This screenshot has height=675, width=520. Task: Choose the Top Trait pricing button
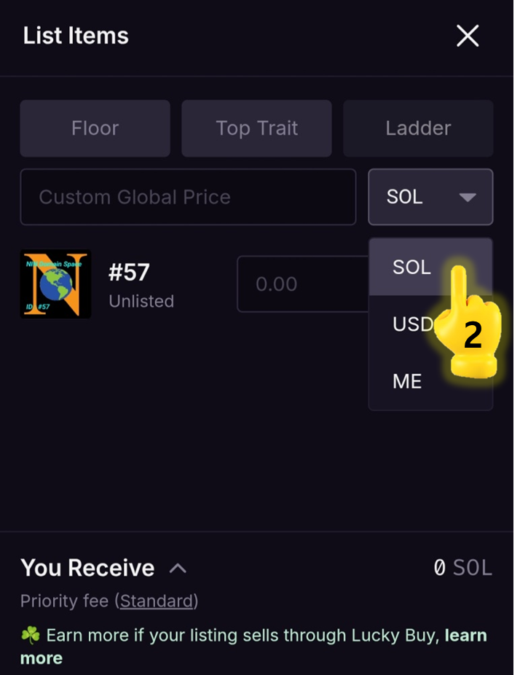pyautogui.click(x=256, y=128)
